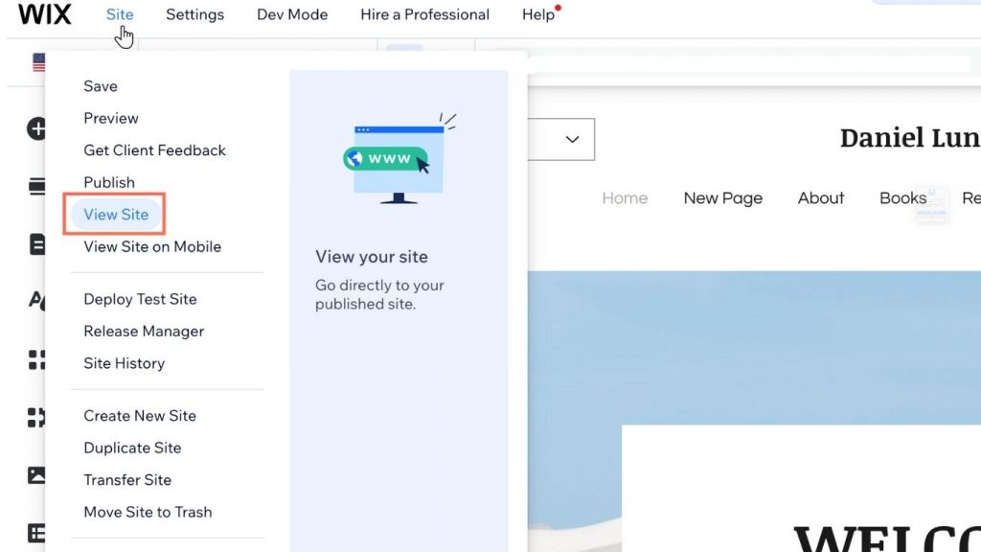Open the Settings menu
The image size is (981, 552).
194,14
